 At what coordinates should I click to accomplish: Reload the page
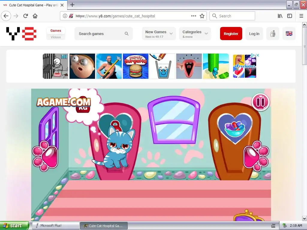point(25,16)
